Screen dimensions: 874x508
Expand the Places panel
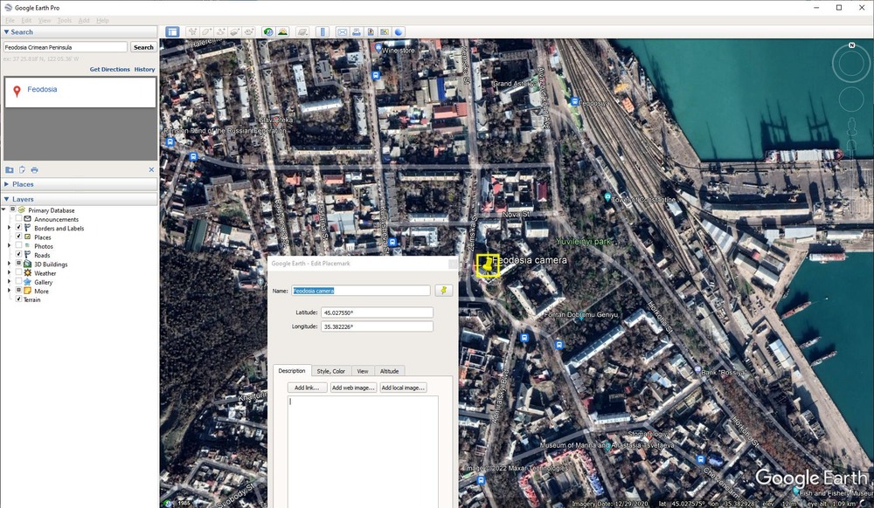(x=80, y=184)
